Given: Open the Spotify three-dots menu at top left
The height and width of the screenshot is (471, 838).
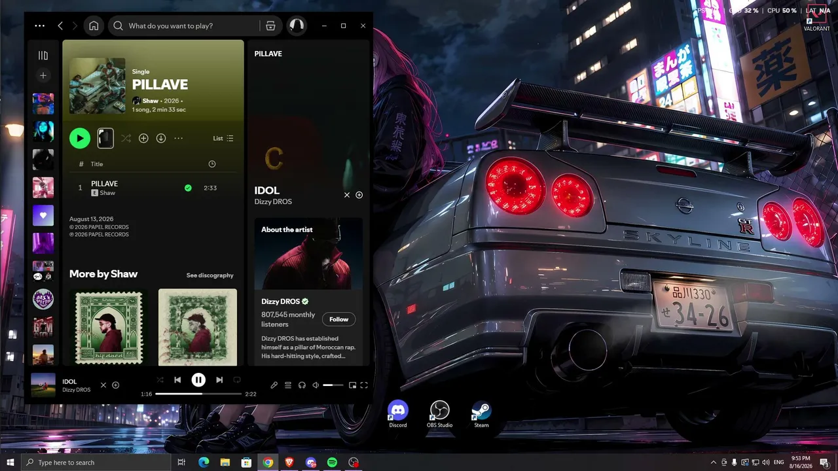Looking at the screenshot, I should tap(39, 26).
